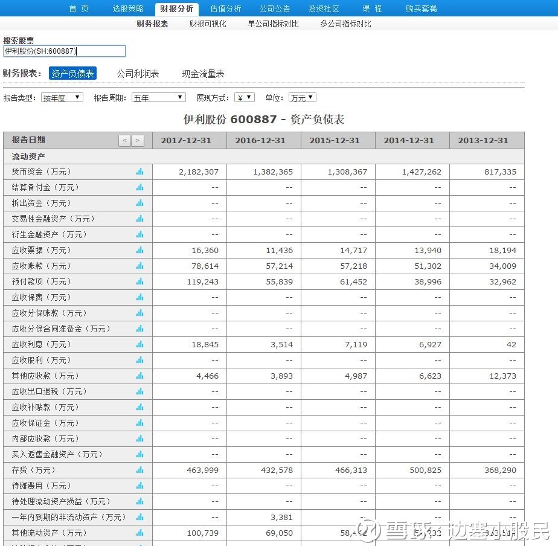View the 一年内到期的非流动资产 chart icon
The height and width of the screenshot is (546, 558).
point(139,517)
